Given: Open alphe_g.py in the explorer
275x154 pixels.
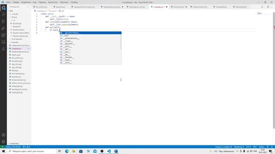Looking at the screenshot, I should (x=16, y=55).
